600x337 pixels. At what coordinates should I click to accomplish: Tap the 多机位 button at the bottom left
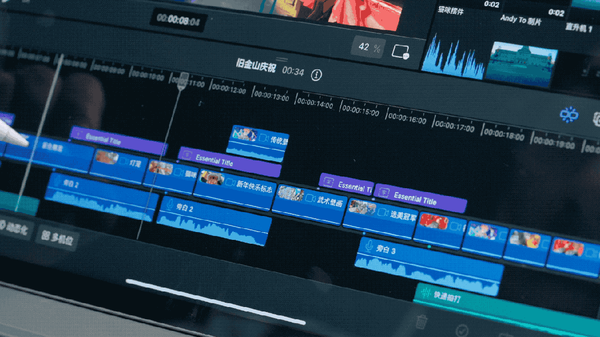(58, 238)
